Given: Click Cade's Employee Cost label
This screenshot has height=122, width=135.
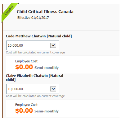Looking at the screenshot, I should click(x=26, y=61).
